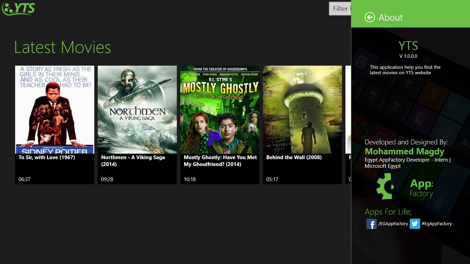The image size is (470, 264).
Task: Open the Twitter icon for EgAppFactory
Action: coord(415,224)
